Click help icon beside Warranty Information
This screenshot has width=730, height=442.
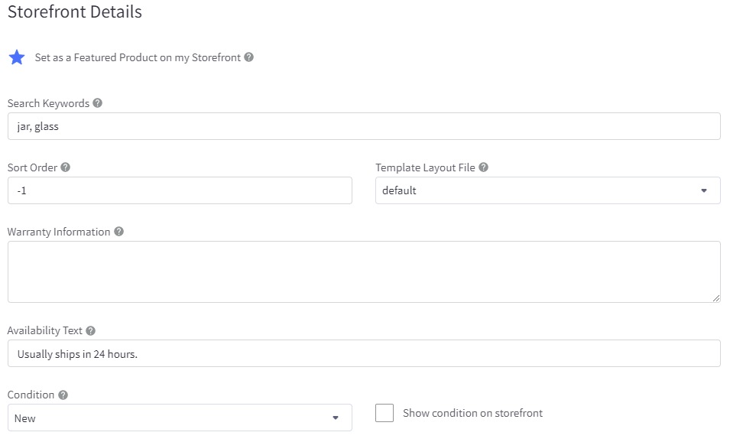[119, 232]
